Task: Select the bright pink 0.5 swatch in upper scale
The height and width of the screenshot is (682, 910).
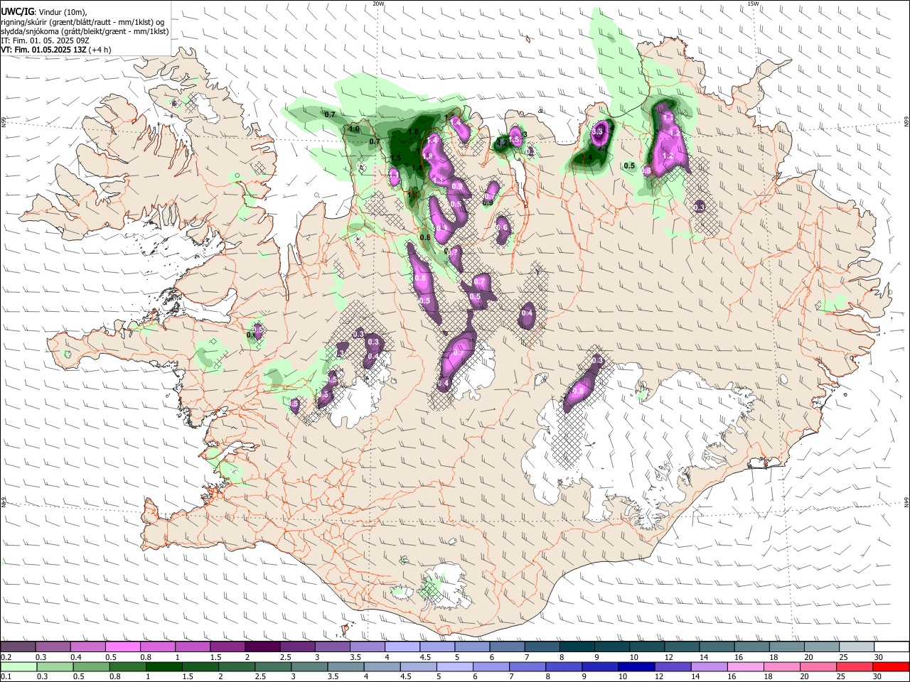Action: click(x=122, y=647)
